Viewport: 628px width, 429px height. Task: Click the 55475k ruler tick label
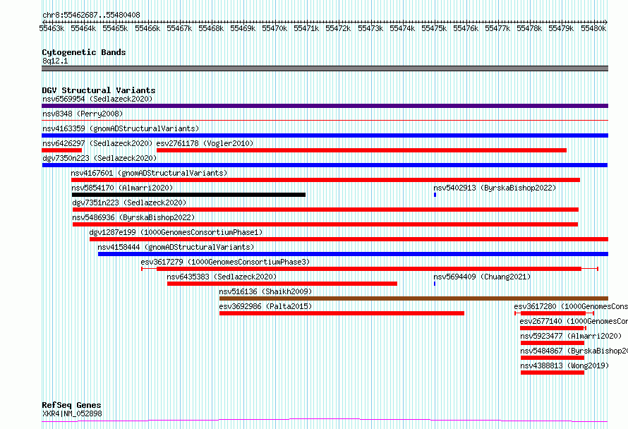(x=434, y=28)
